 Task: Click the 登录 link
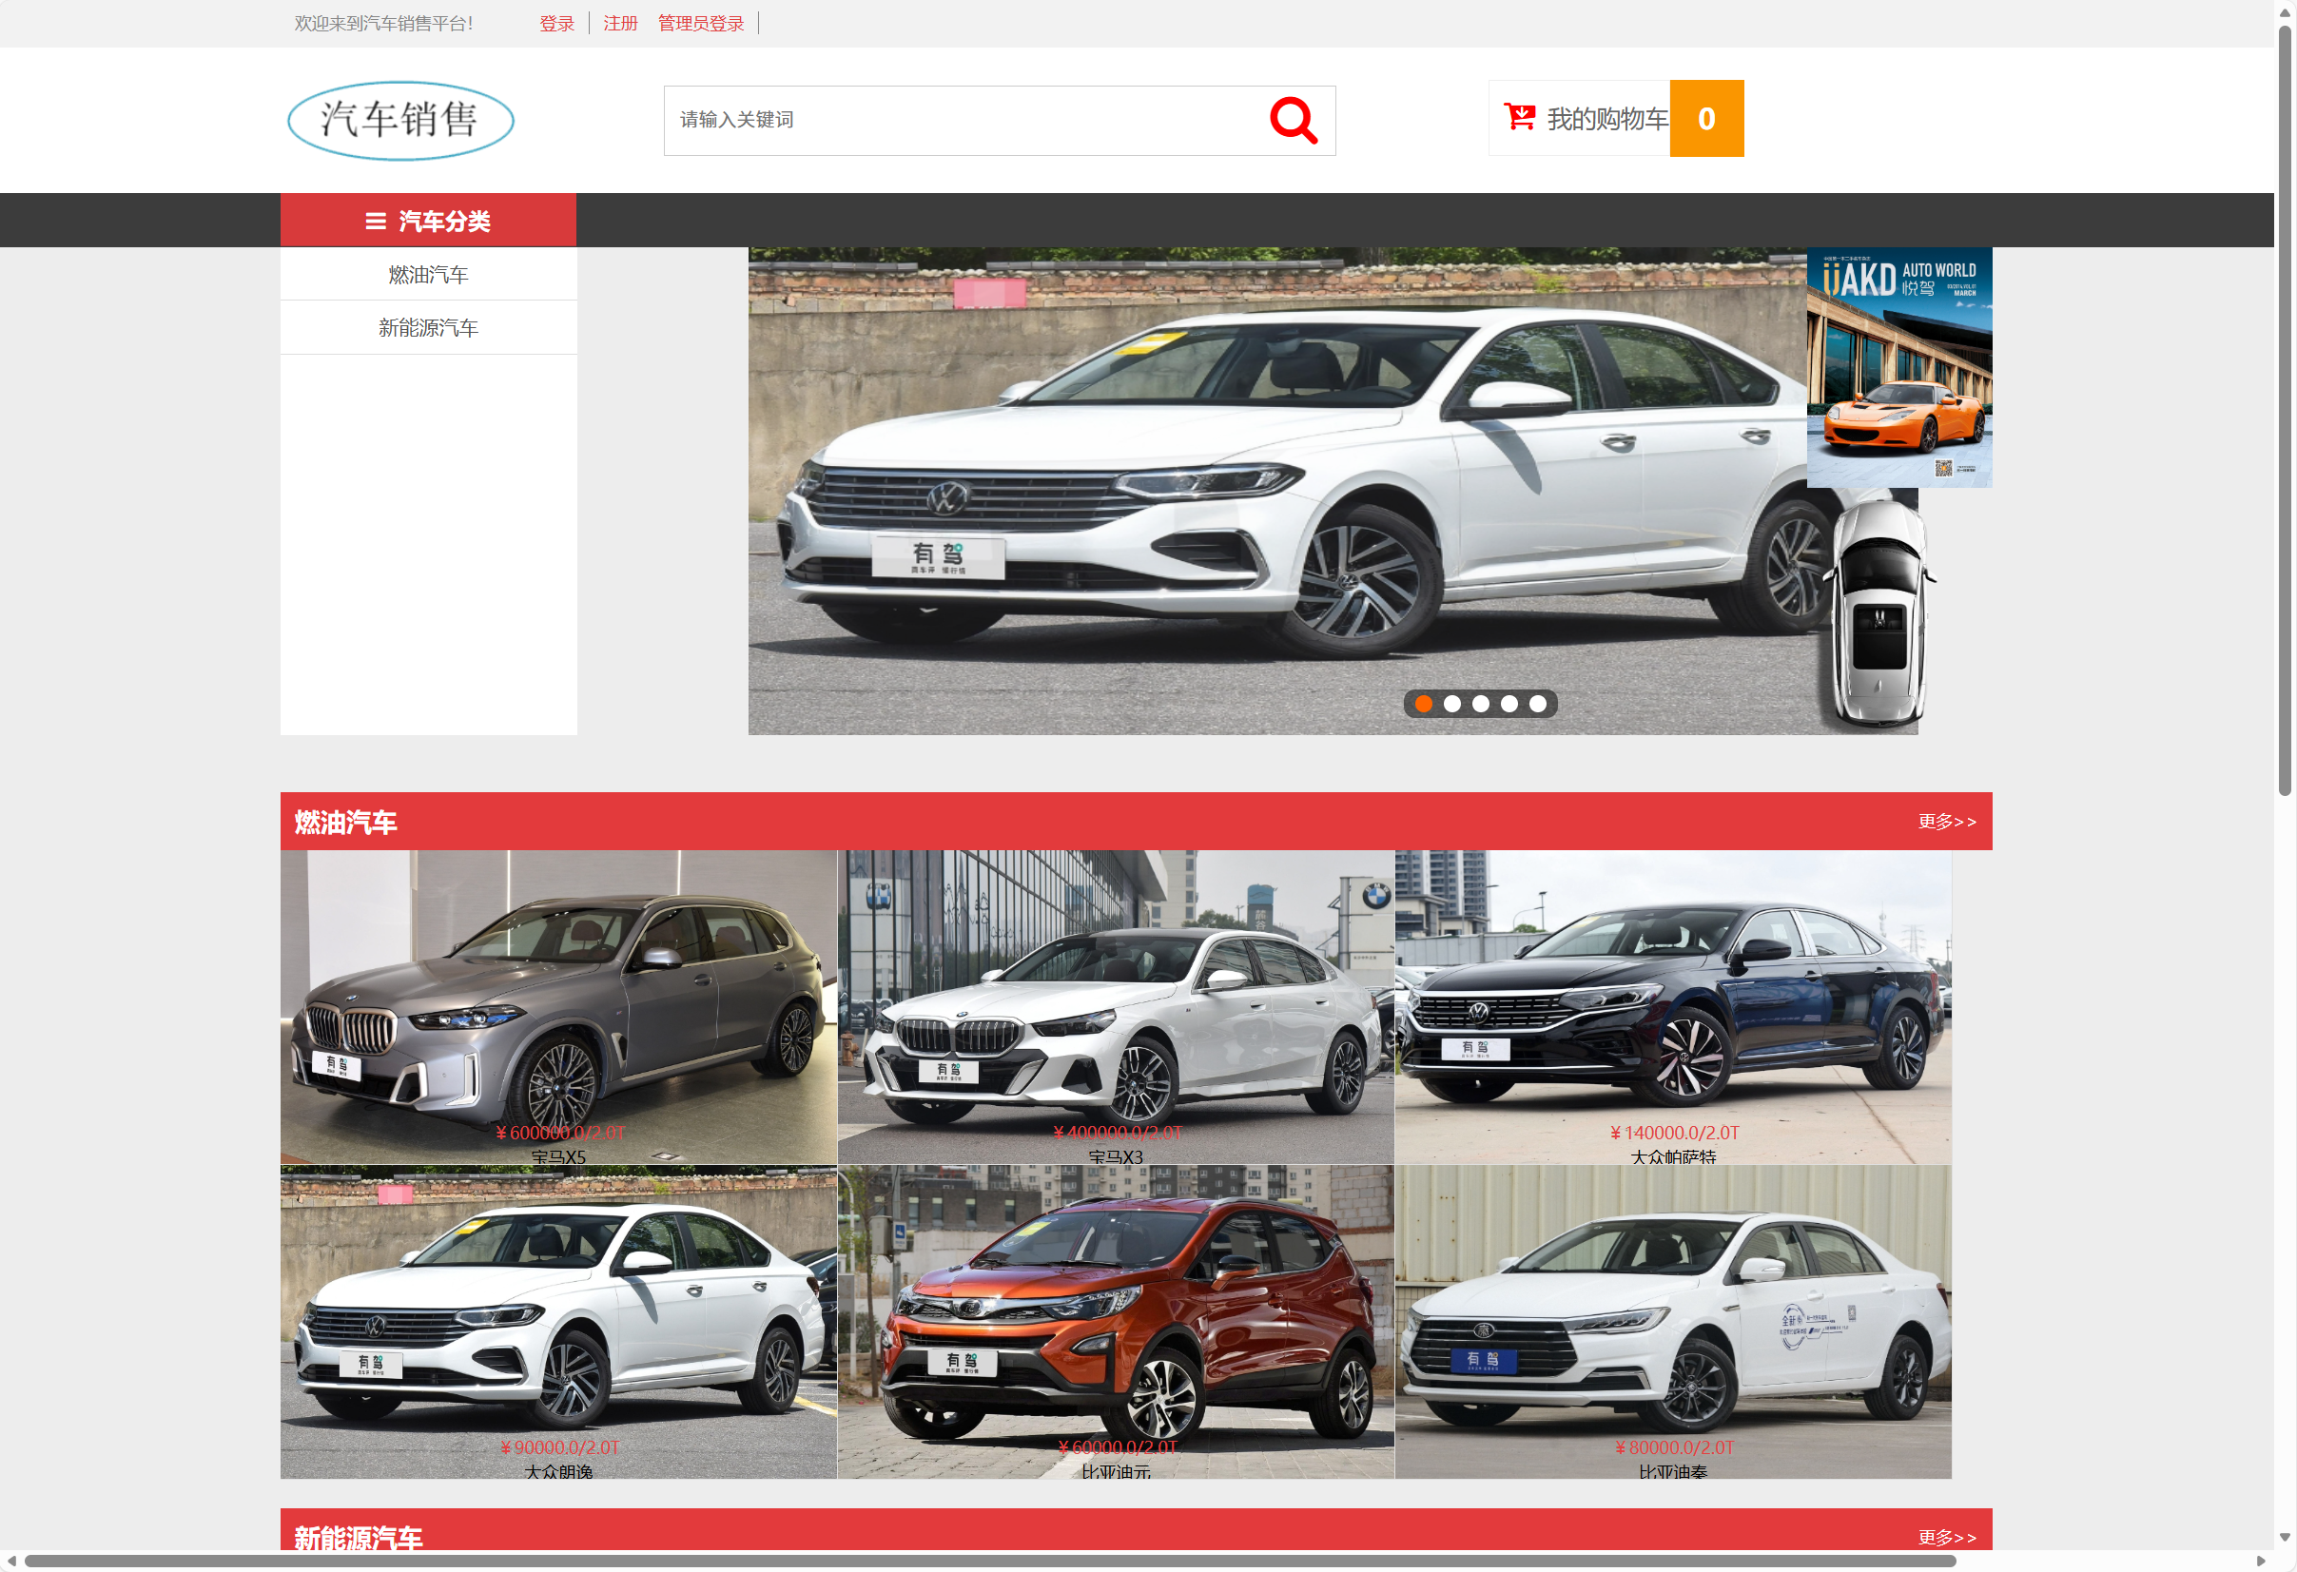click(556, 23)
